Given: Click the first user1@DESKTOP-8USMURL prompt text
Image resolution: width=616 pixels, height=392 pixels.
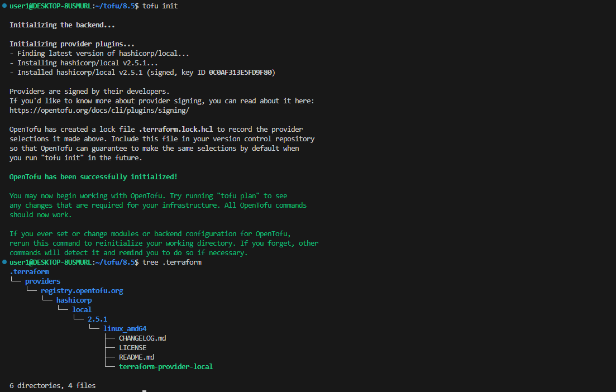Looking at the screenshot, I should pyautogui.click(x=50, y=6).
